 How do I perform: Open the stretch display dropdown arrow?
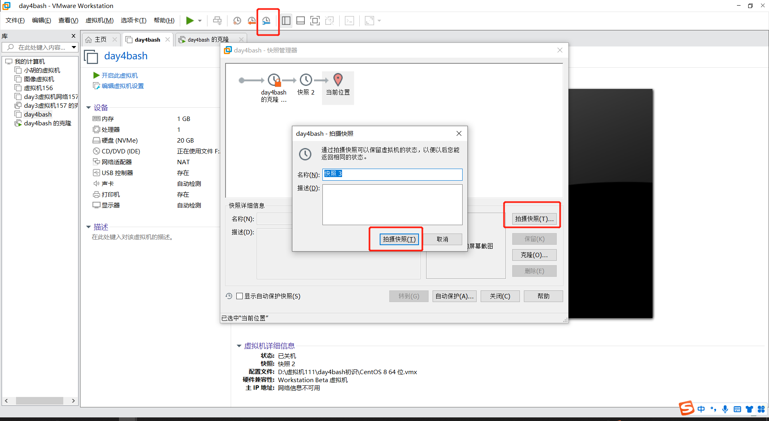point(379,20)
